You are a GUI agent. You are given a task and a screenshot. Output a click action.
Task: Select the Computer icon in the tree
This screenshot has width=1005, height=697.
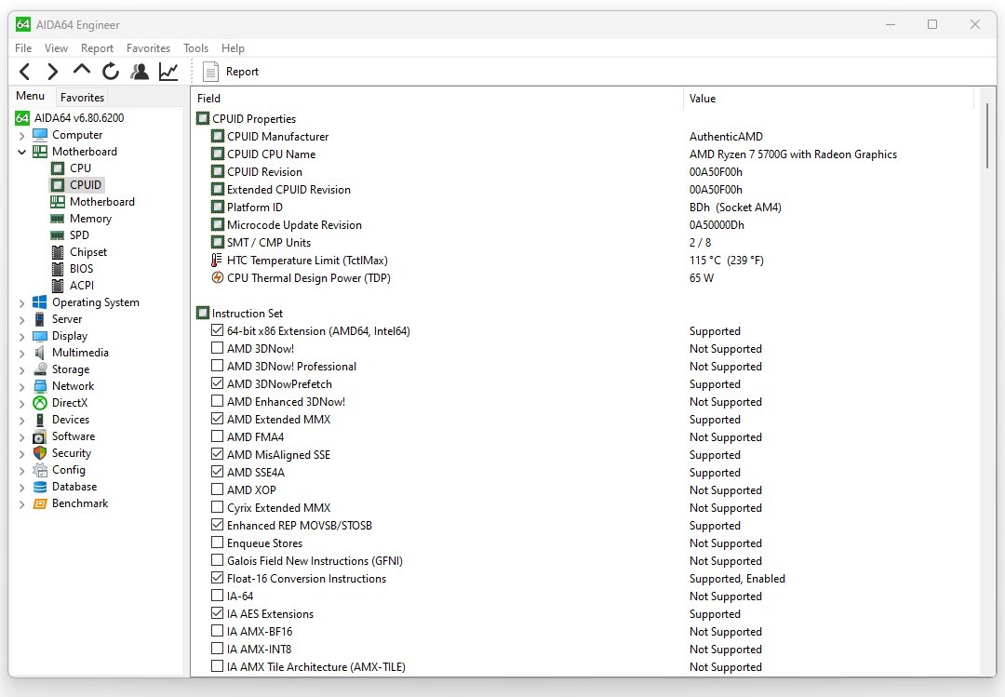[40, 135]
